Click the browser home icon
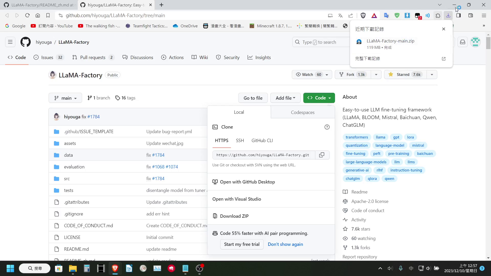 click(x=38, y=16)
